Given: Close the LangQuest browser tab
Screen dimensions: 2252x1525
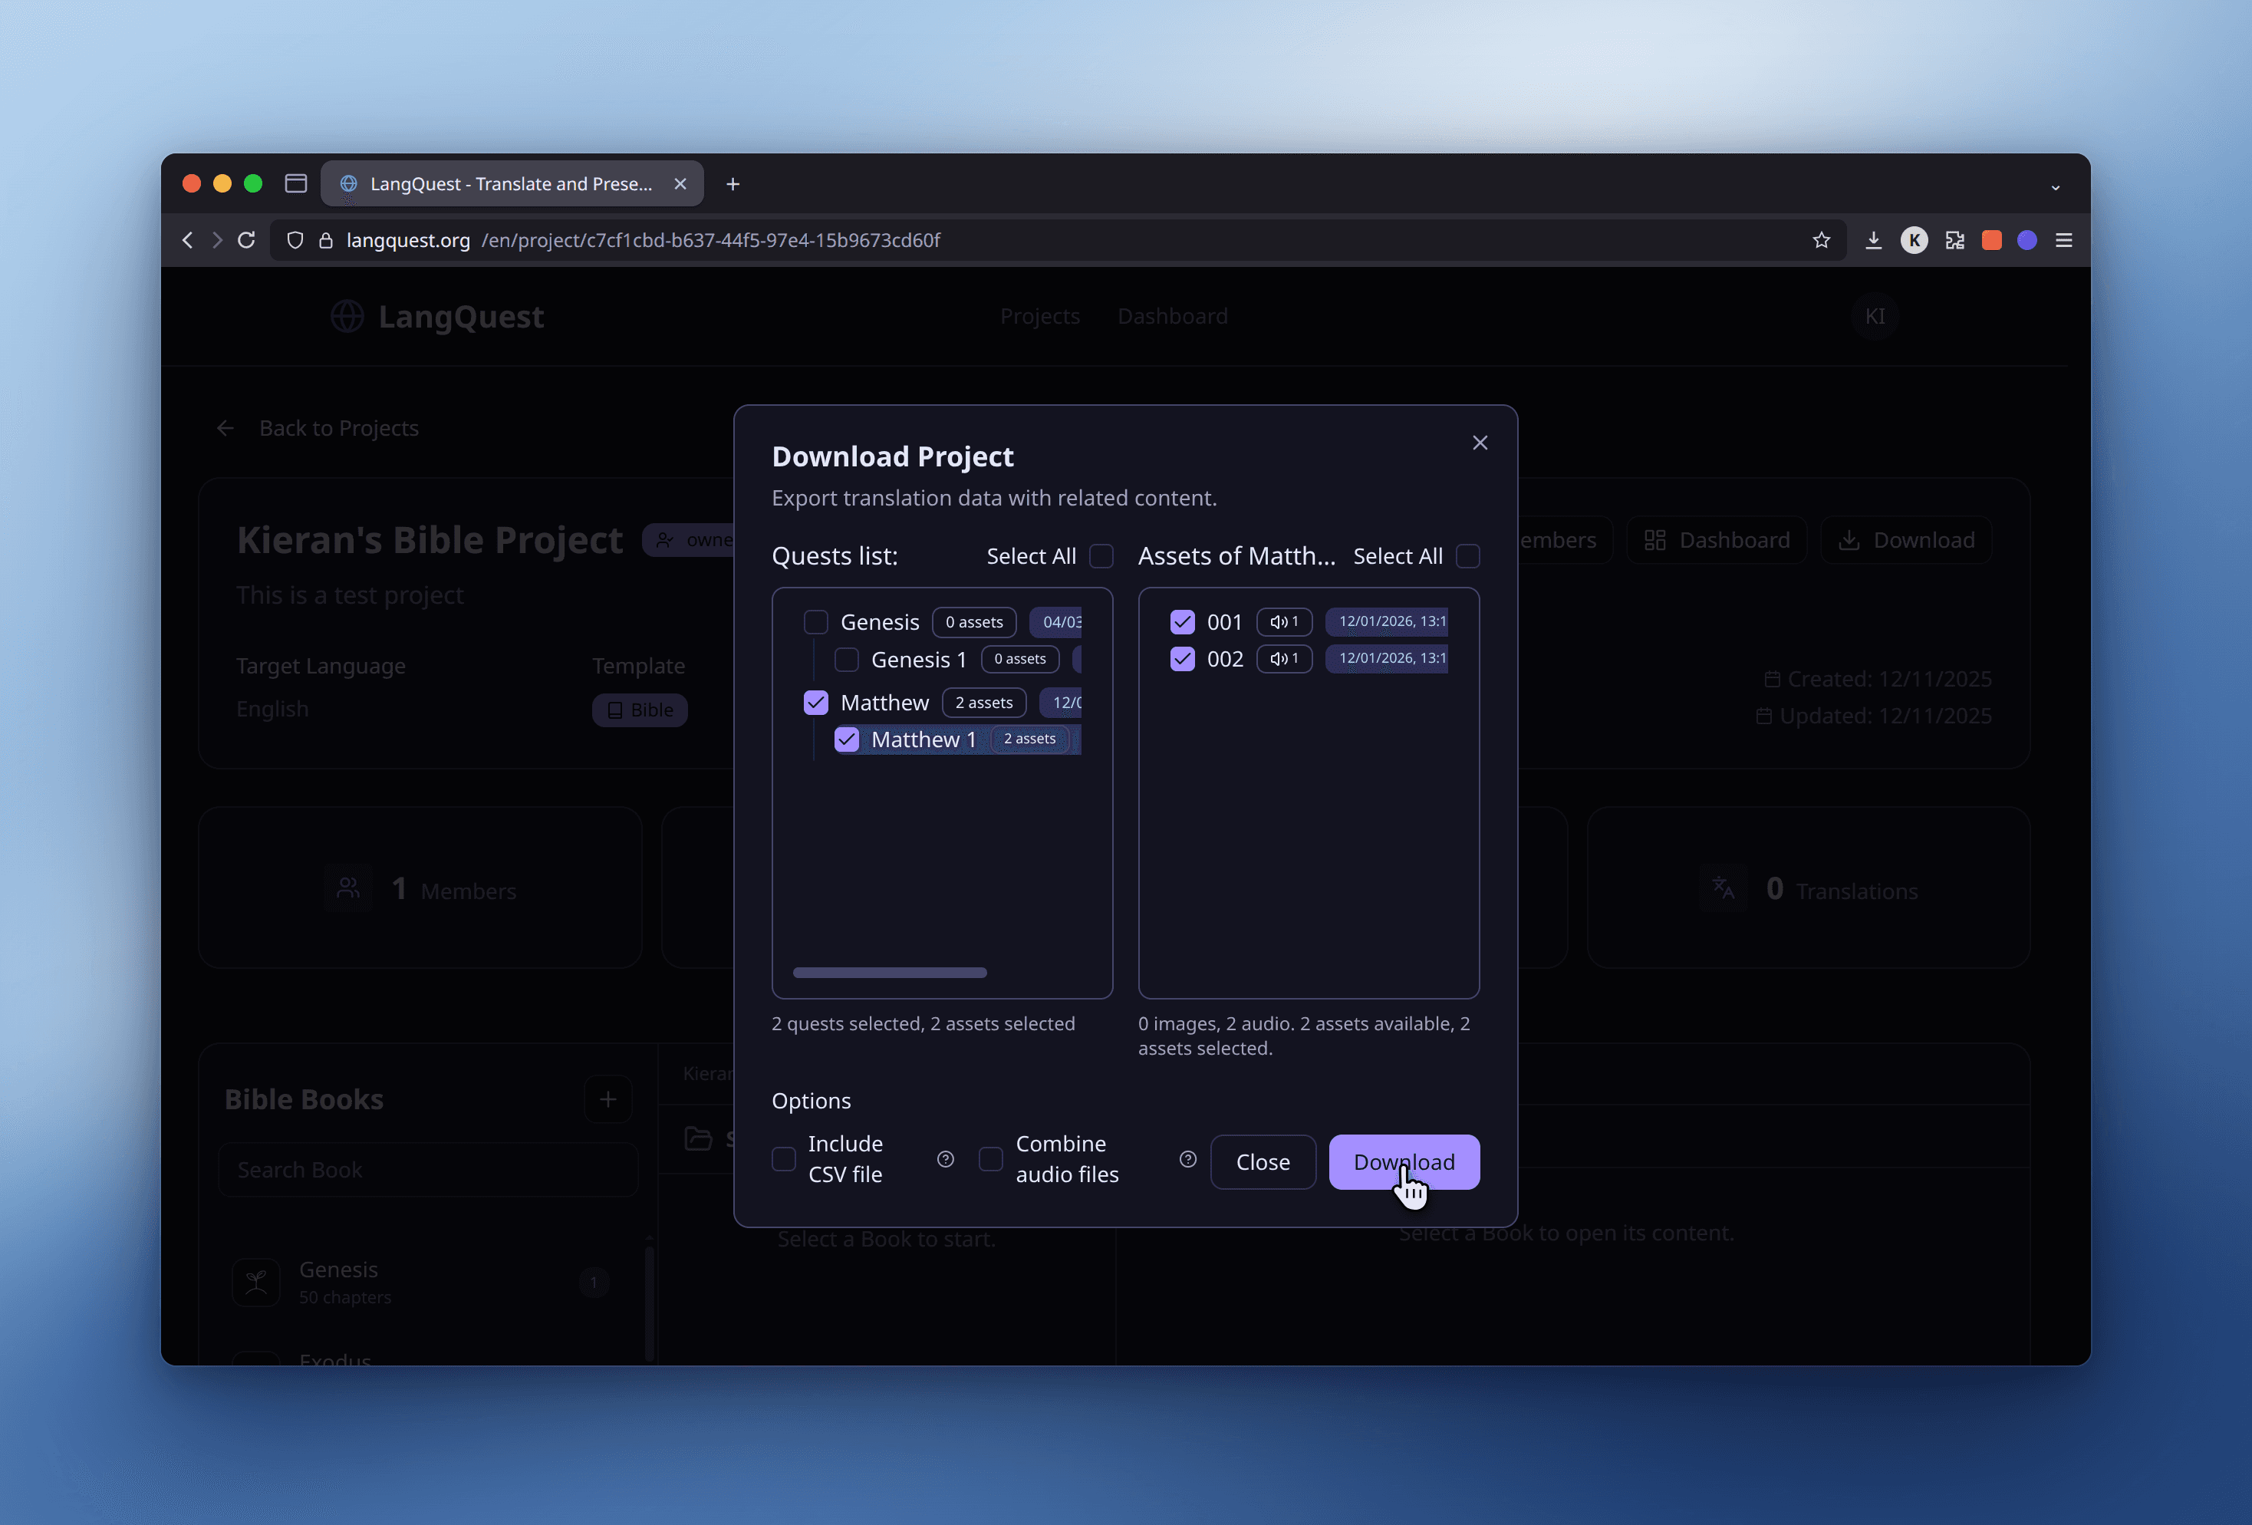Looking at the screenshot, I should coord(680,184).
